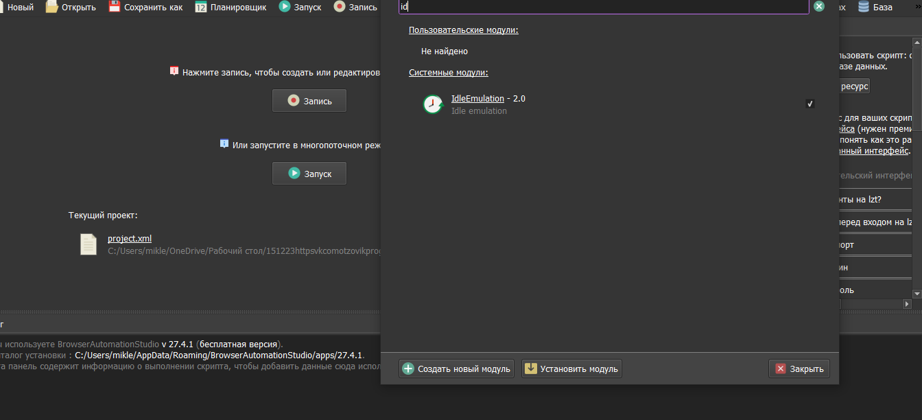The width and height of the screenshot is (922, 420).
Task: Toggle the IdleEmulation module checkbox
Action: tap(810, 104)
